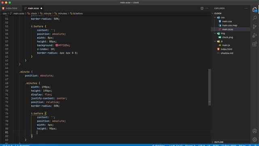Click the clock.png image file icon
This screenshot has width=259, height=146.
click(220, 37)
